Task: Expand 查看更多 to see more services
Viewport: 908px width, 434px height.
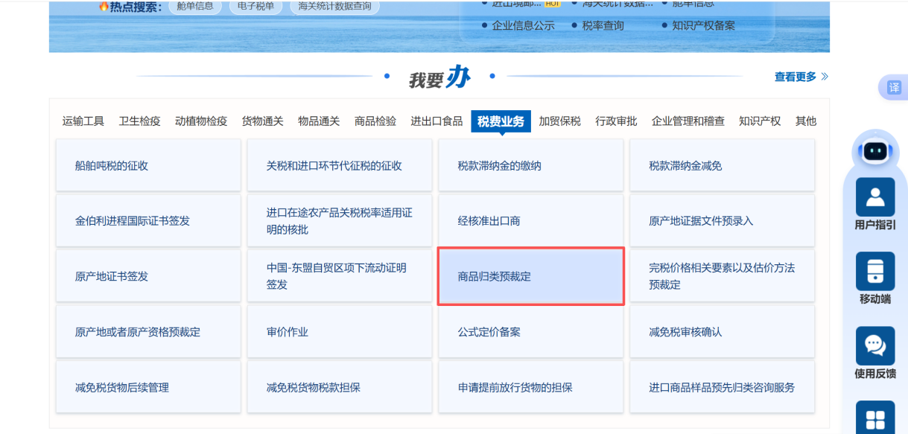Action: pos(801,77)
